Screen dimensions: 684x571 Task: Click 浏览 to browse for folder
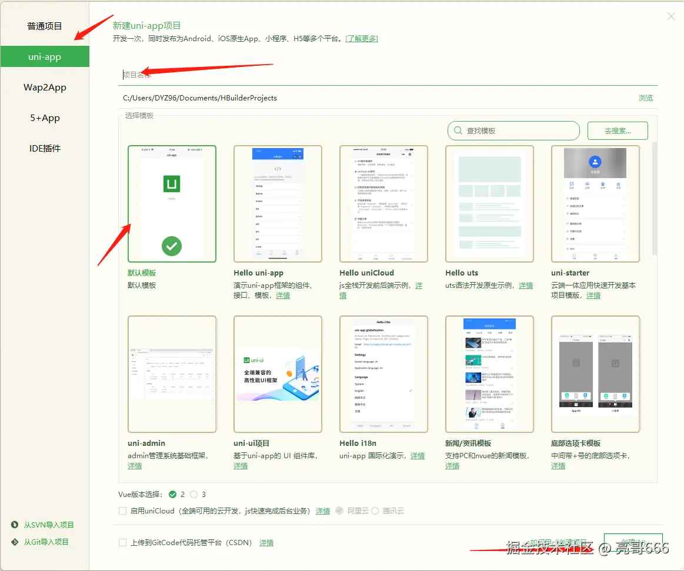tap(646, 98)
